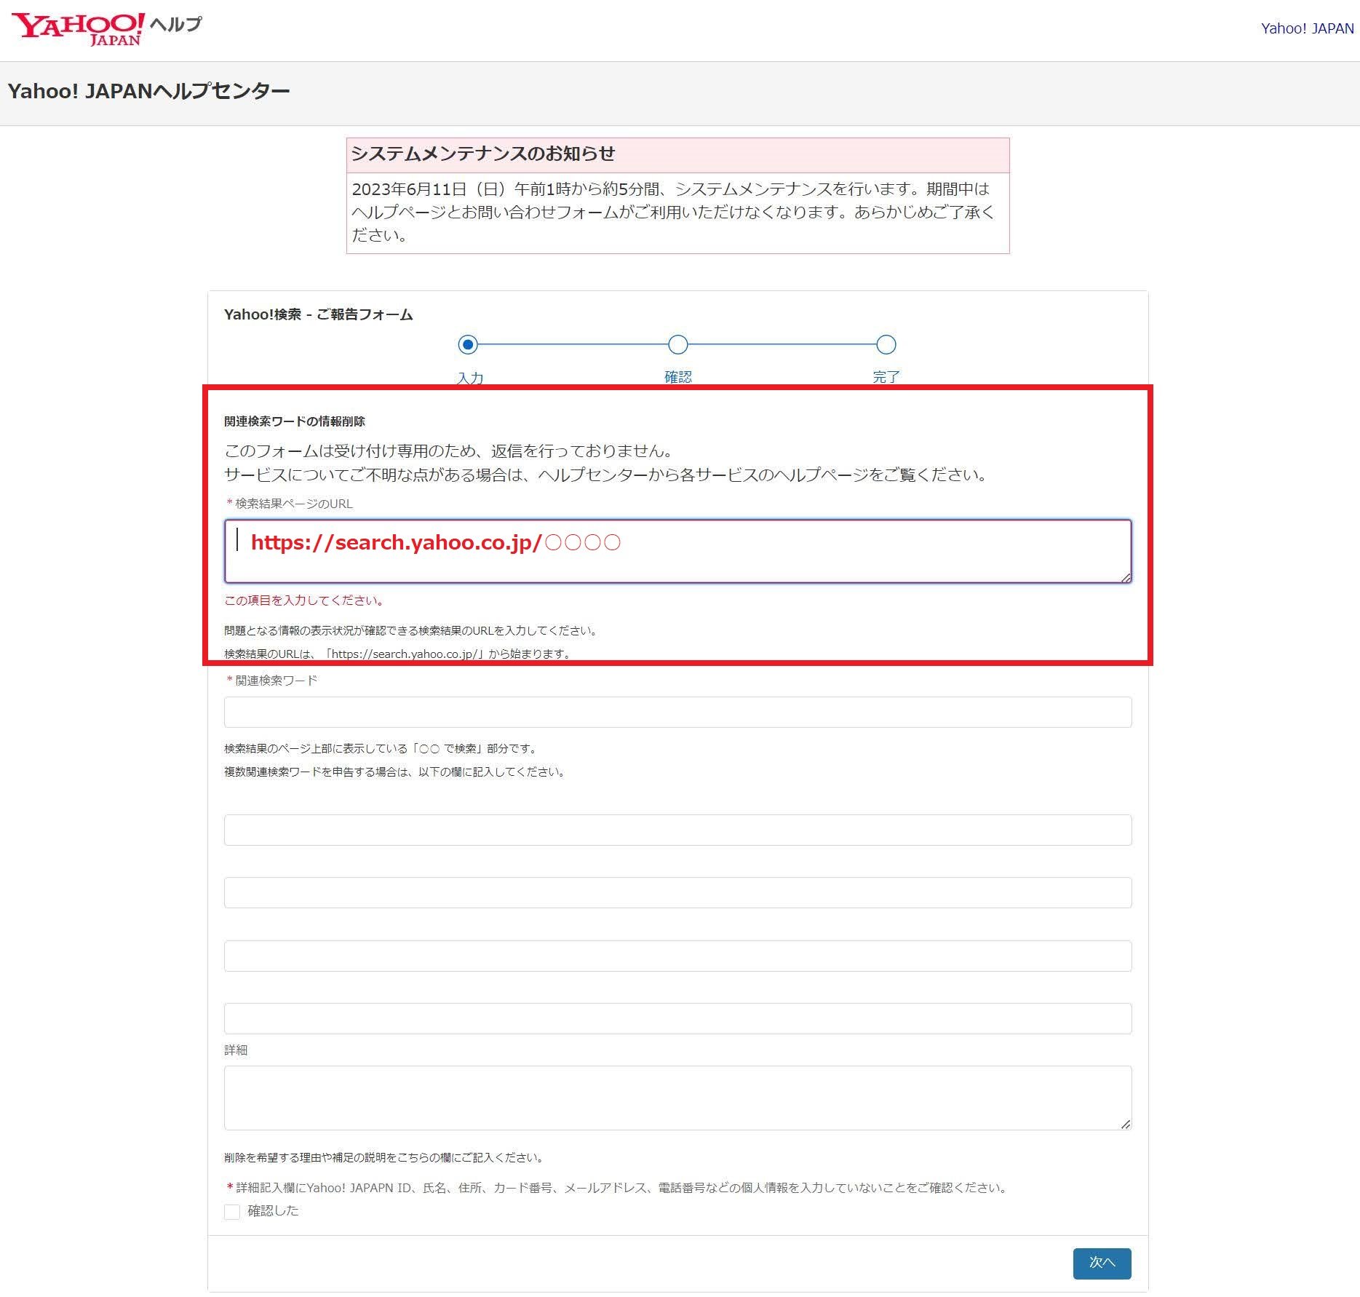This screenshot has width=1360, height=1297.
Task: Click the Yahoo! JAPANヘルプセンター heading
Action: (x=148, y=91)
